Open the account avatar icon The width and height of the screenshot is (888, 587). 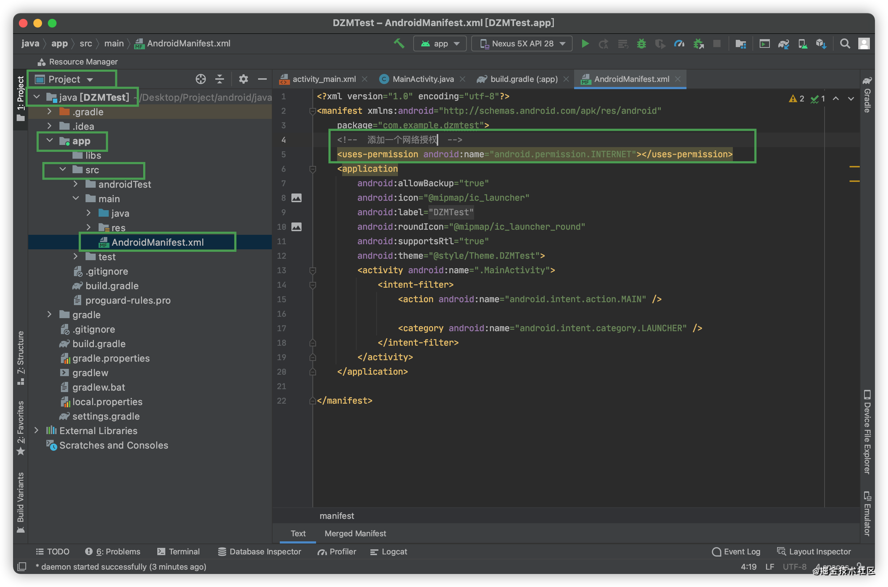(x=863, y=44)
